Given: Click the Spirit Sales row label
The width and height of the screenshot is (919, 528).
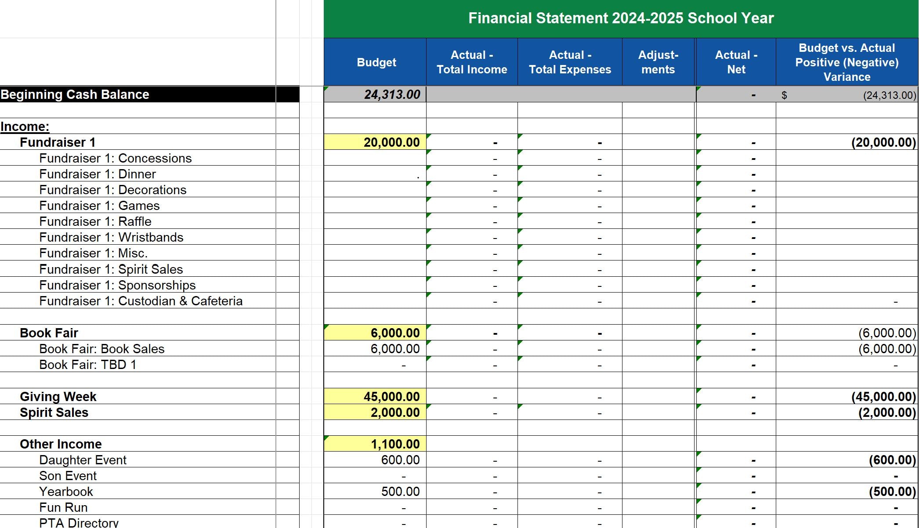Looking at the screenshot, I should coord(54,412).
